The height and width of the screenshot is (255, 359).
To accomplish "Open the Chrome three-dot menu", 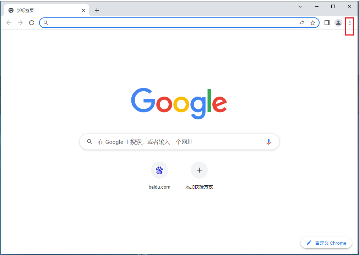I will (x=350, y=23).
